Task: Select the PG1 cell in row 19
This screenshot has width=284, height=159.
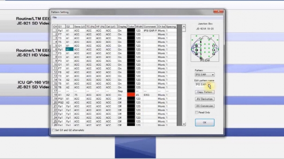Action: click(x=61, y=98)
